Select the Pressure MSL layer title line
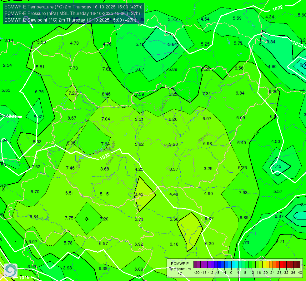 [x=72, y=13]
